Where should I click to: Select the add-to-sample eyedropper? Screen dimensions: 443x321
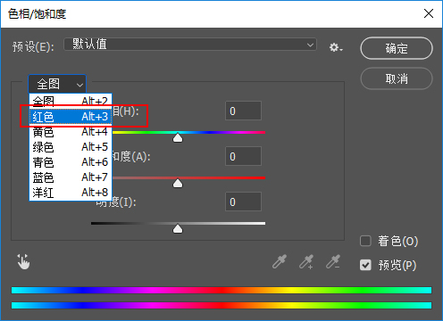[x=306, y=261]
